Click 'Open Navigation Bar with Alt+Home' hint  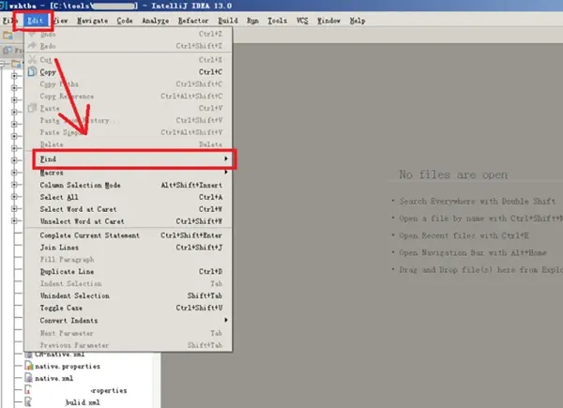pos(473,252)
